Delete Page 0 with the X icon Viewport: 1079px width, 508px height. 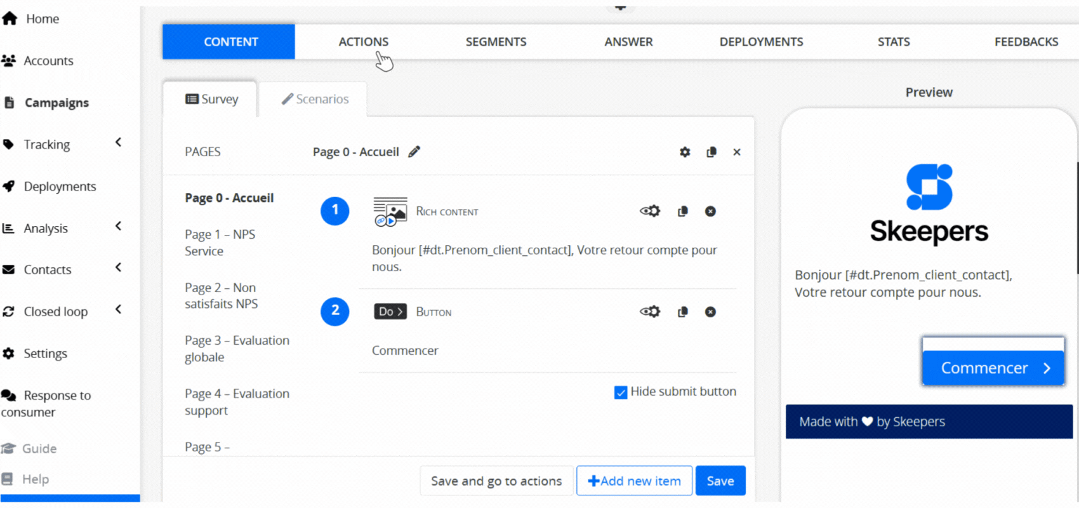pos(737,152)
